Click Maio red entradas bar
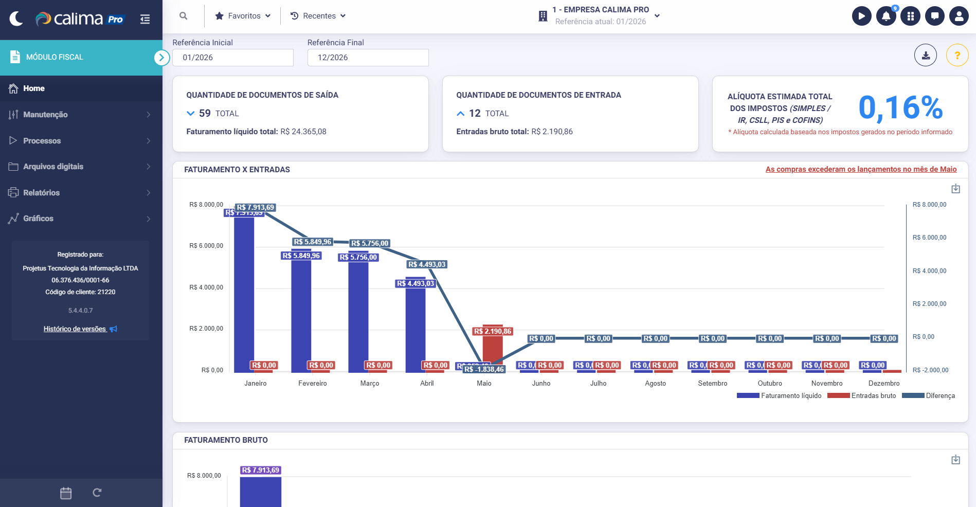 click(x=493, y=349)
